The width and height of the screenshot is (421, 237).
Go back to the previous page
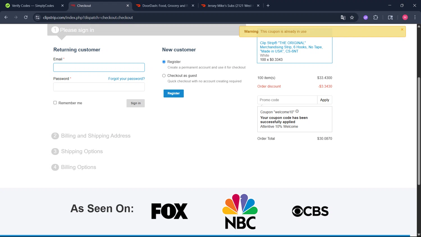[6, 17]
